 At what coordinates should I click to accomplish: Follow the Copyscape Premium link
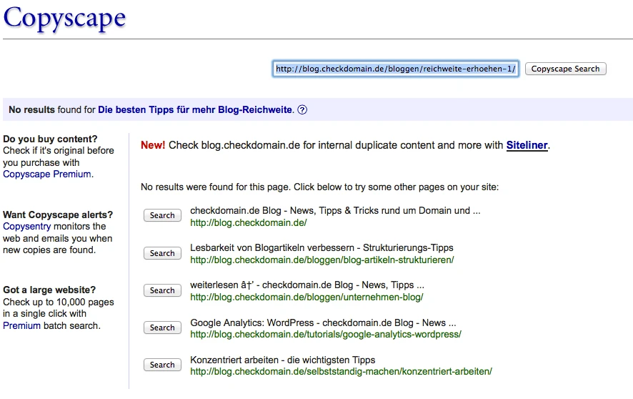(47, 174)
